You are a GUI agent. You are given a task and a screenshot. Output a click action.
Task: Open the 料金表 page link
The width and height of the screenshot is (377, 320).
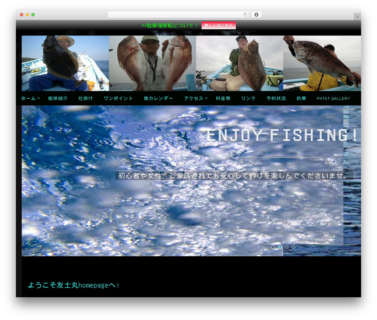[223, 98]
